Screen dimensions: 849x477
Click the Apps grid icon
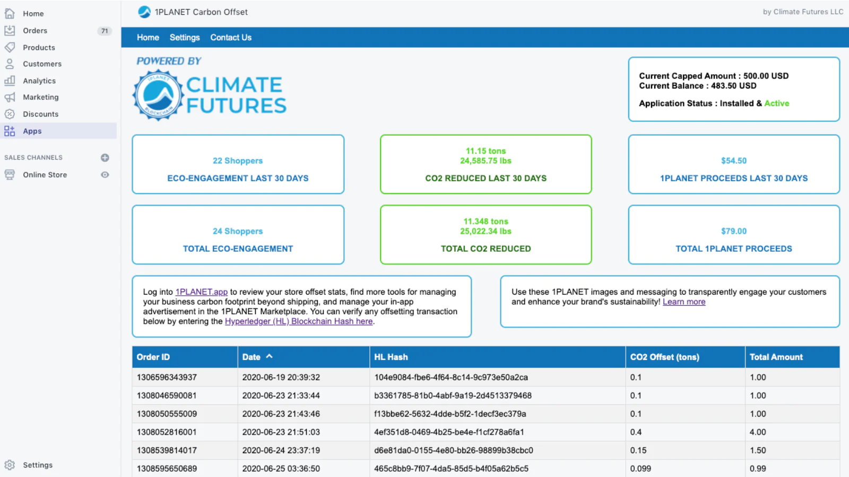tap(10, 131)
